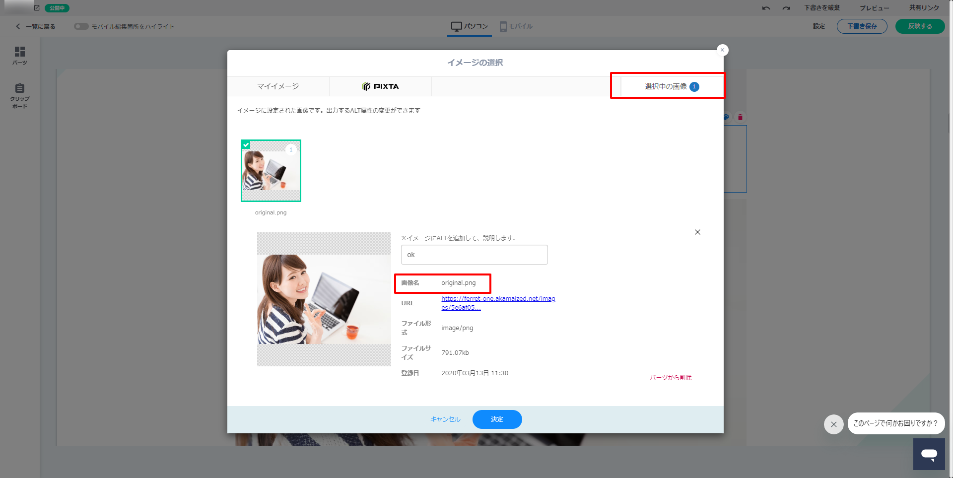The width and height of the screenshot is (953, 478).
Task: Go back with 一覧に戻る
Action: [x=36, y=26]
